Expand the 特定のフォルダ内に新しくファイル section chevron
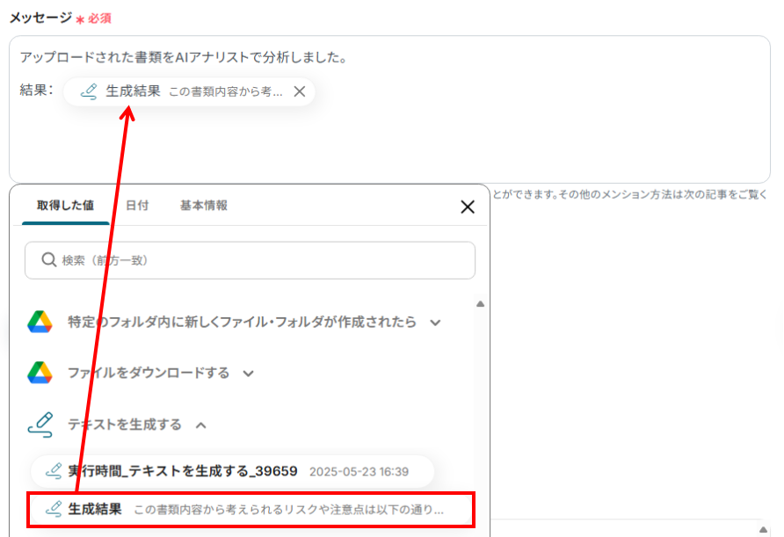 [435, 323]
